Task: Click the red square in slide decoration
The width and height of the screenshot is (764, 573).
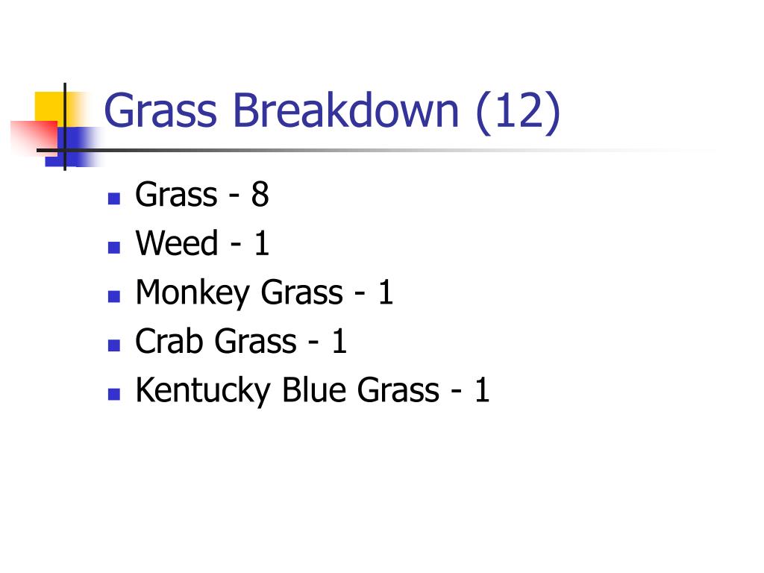Action: coord(34,137)
